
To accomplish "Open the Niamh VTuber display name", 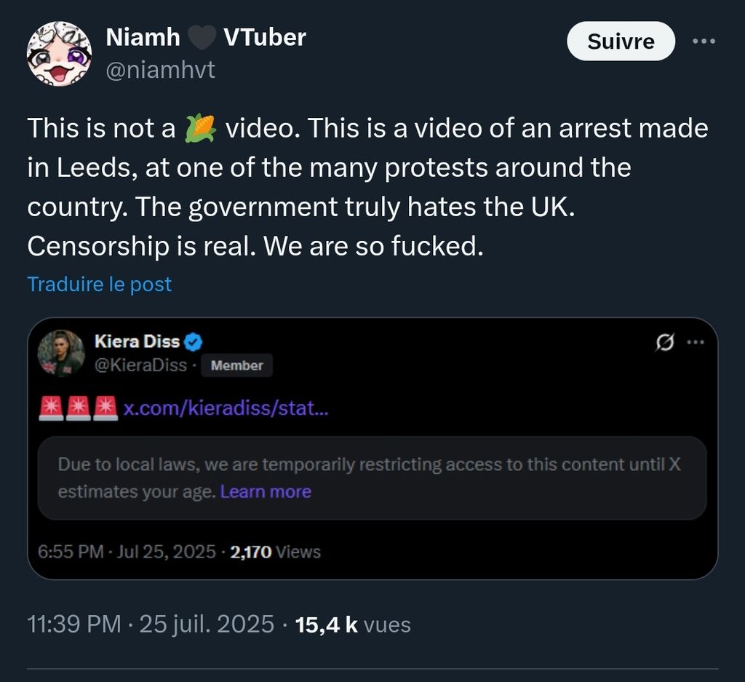I will coord(205,37).
